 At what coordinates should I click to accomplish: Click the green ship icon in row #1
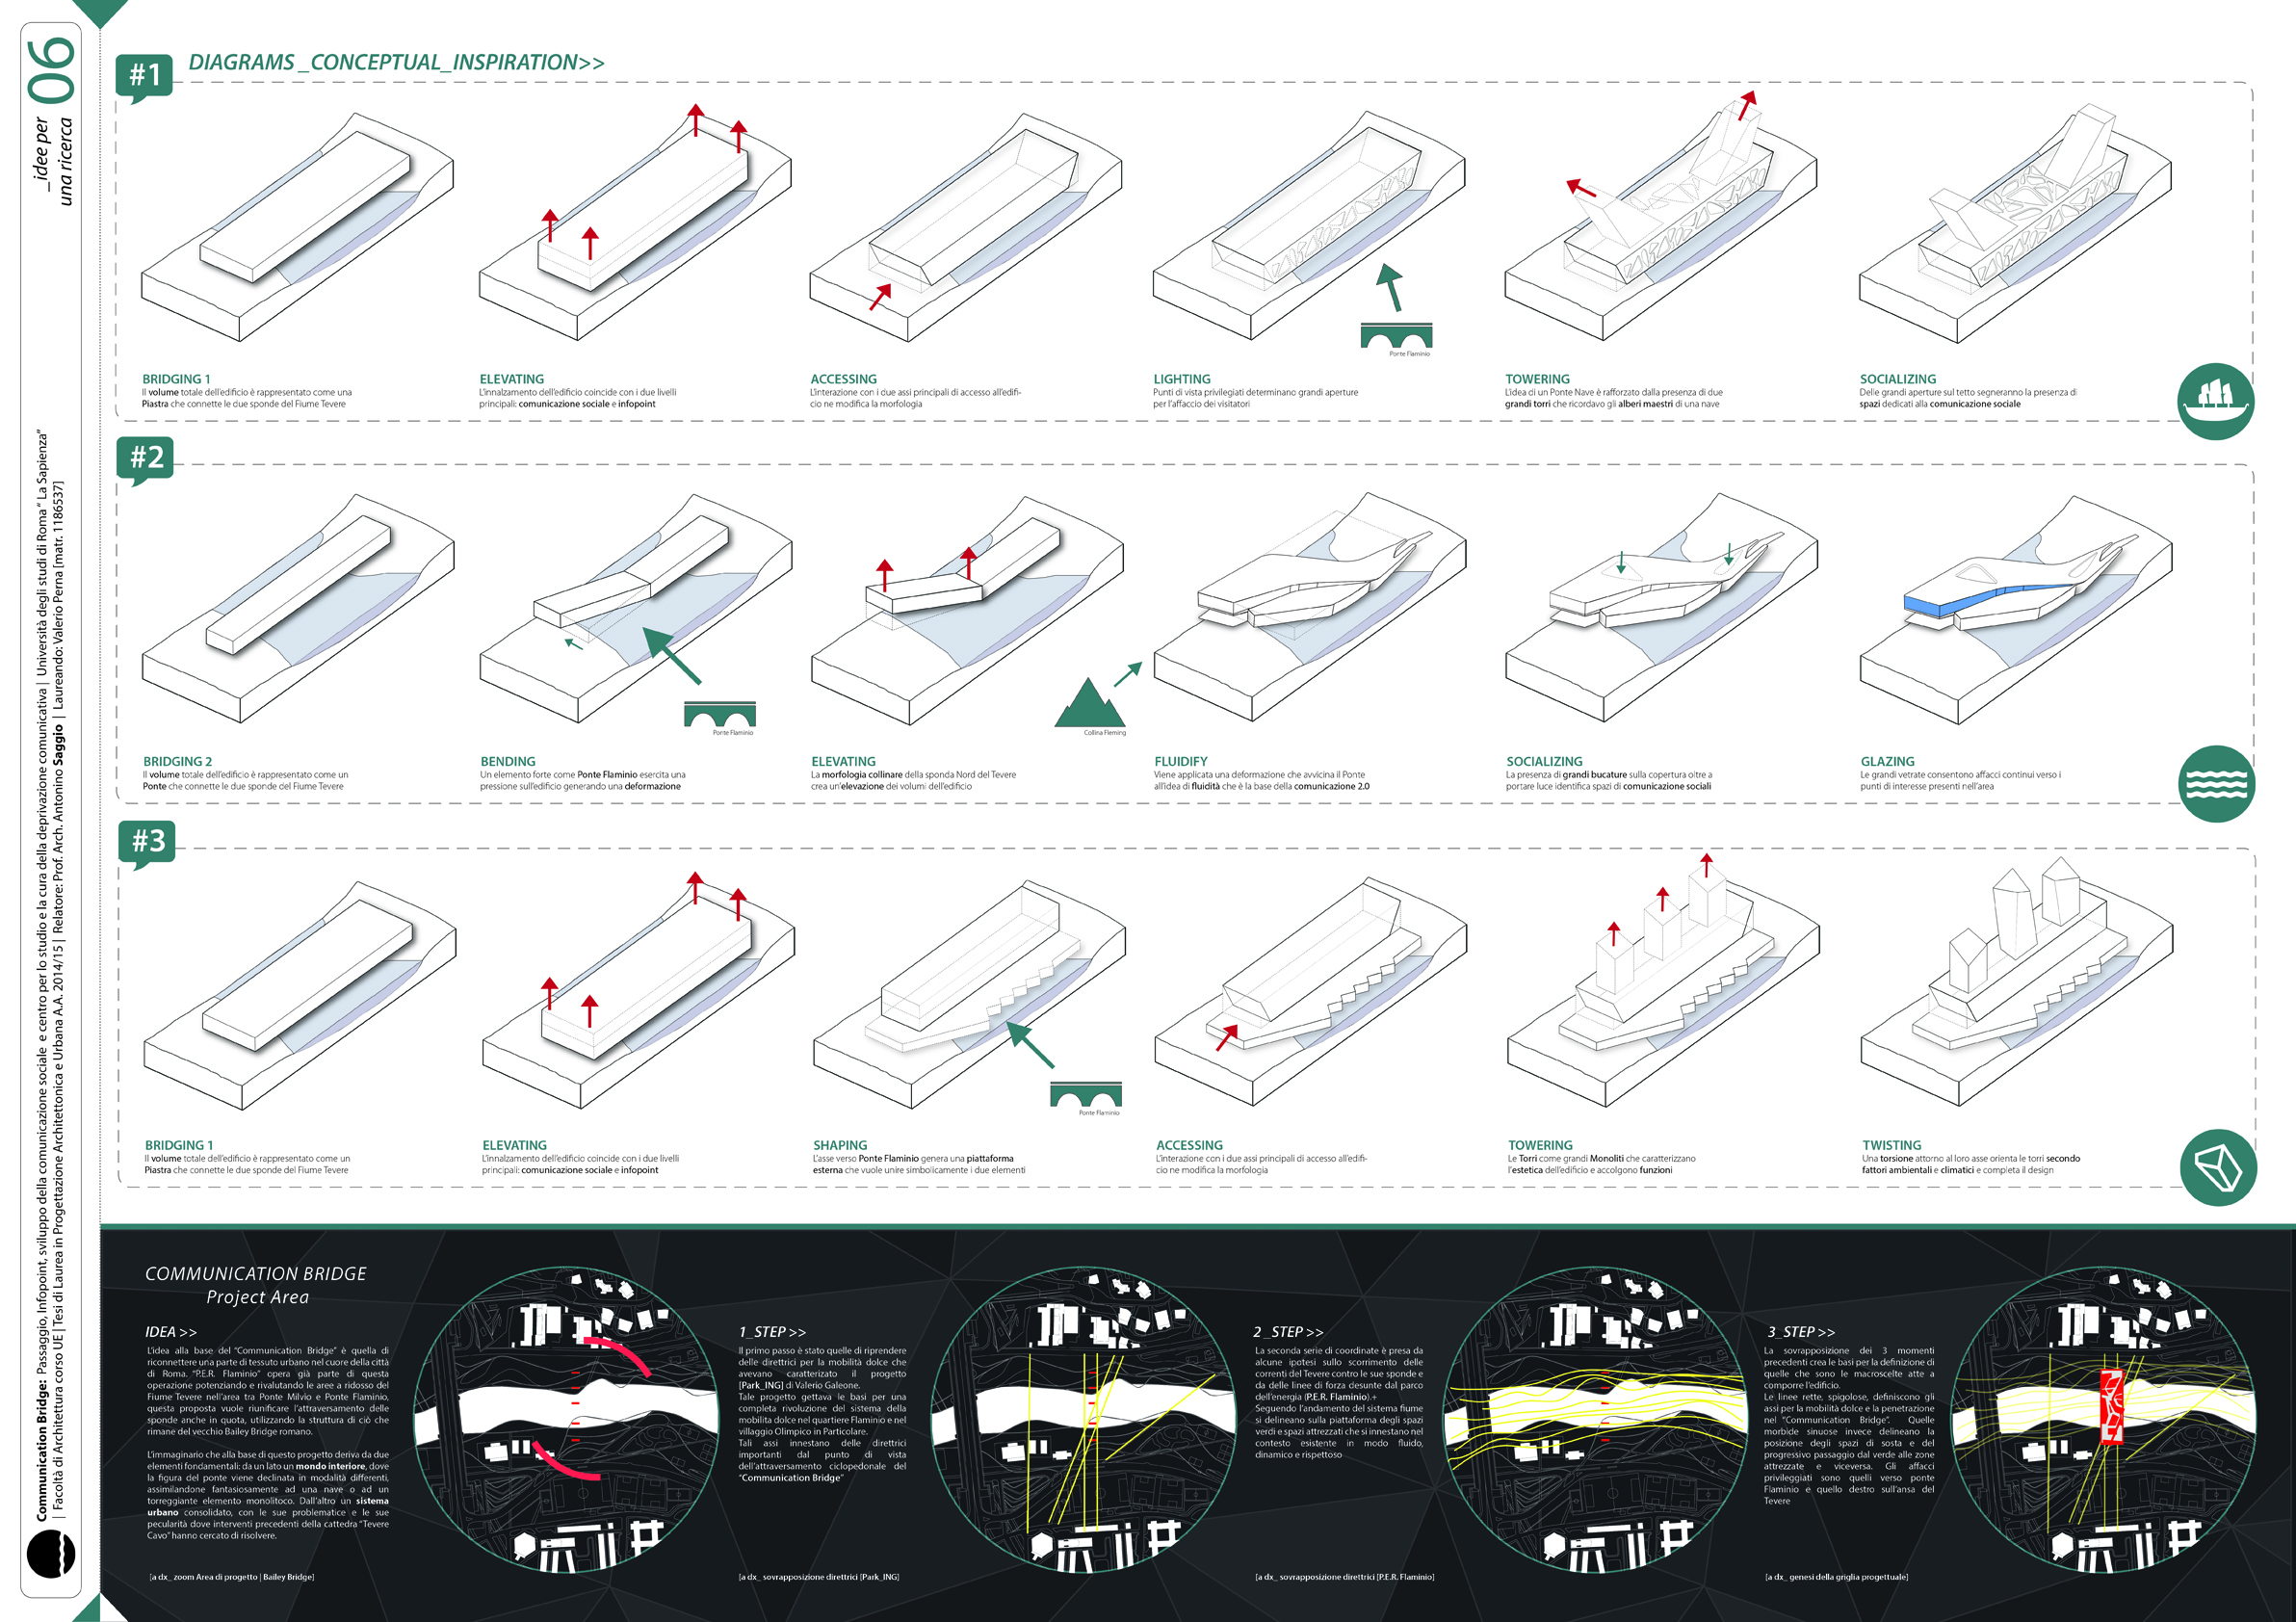point(2216,401)
